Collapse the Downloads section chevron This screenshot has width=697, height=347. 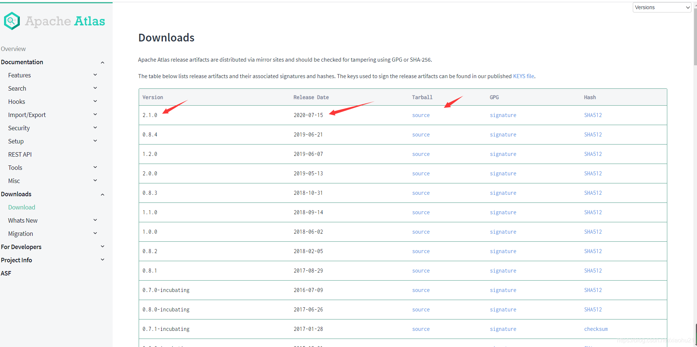pyautogui.click(x=102, y=194)
